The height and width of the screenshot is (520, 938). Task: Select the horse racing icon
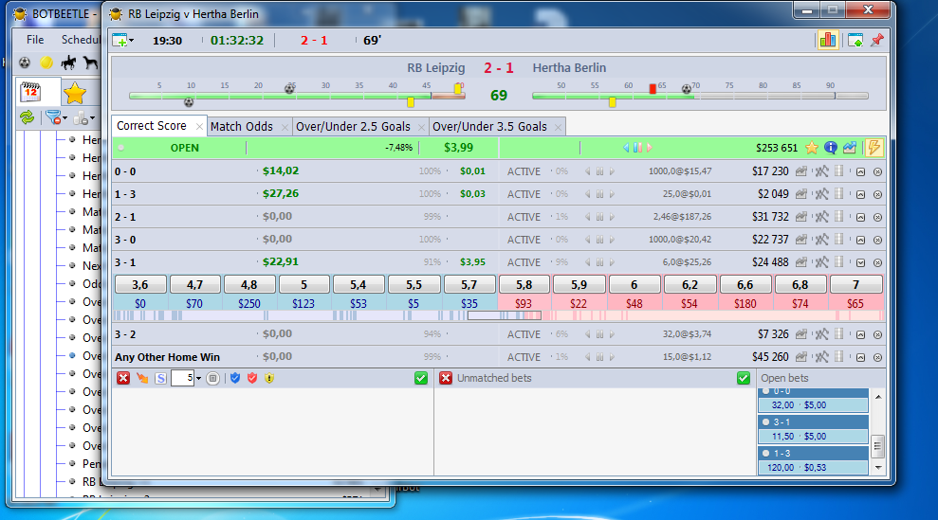tap(69, 63)
